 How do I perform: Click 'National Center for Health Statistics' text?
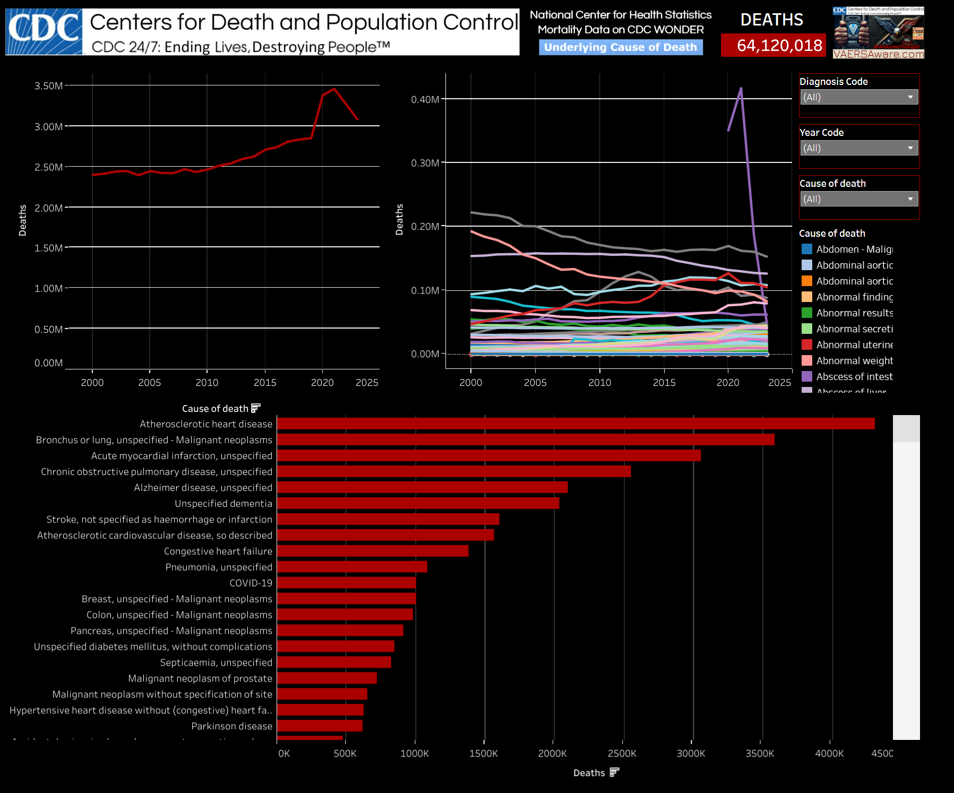(621, 15)
